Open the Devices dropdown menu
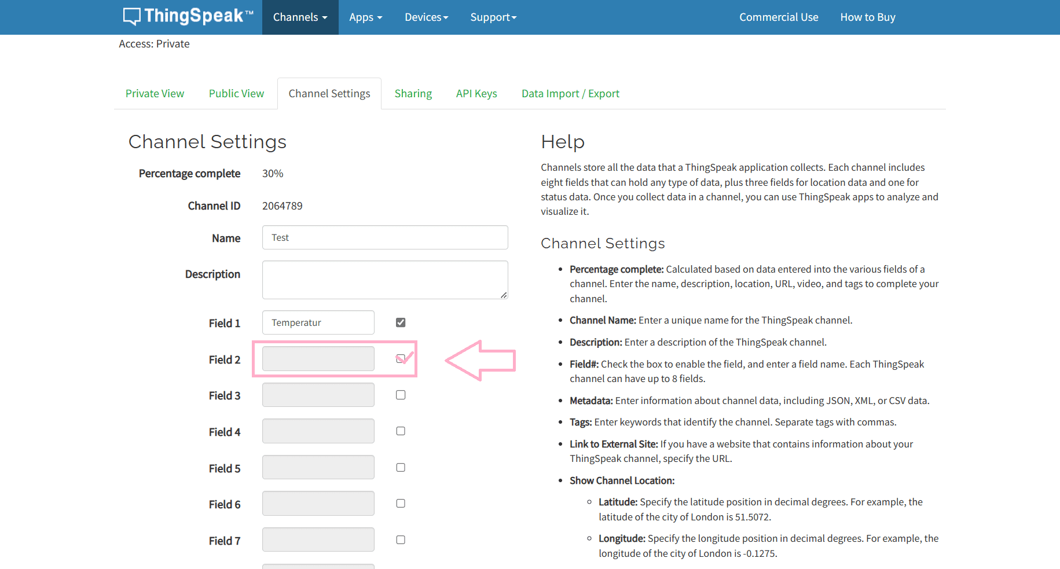 [426, 17]
